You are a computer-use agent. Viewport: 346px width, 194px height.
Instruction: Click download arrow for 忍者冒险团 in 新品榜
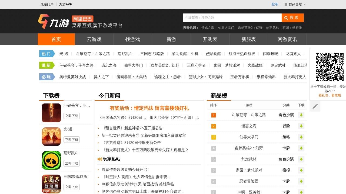click(301, 181)
